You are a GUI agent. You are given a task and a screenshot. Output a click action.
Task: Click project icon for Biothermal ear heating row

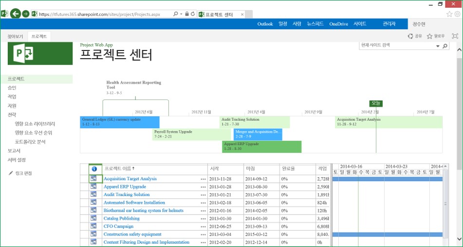[x=93, y=210]
